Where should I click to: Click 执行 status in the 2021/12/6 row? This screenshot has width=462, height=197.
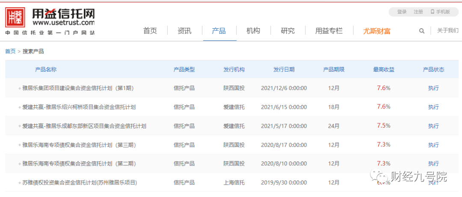433,88
